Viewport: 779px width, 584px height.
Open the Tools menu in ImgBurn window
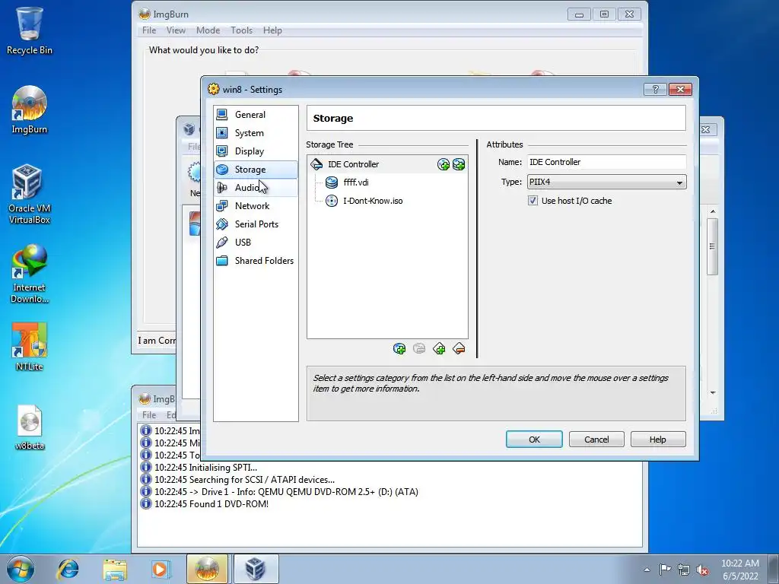241,30
